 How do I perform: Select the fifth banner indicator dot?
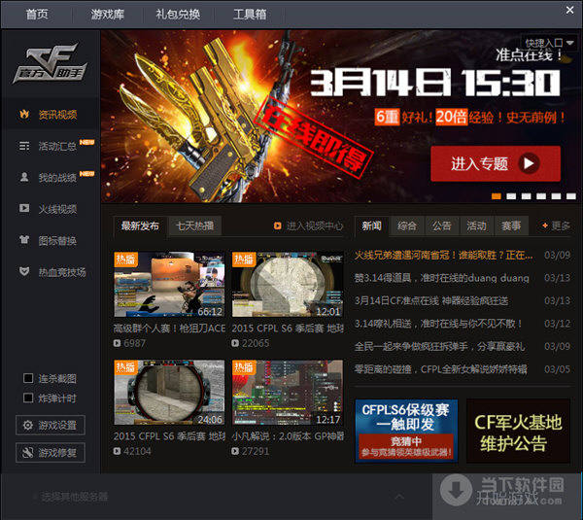556,196
